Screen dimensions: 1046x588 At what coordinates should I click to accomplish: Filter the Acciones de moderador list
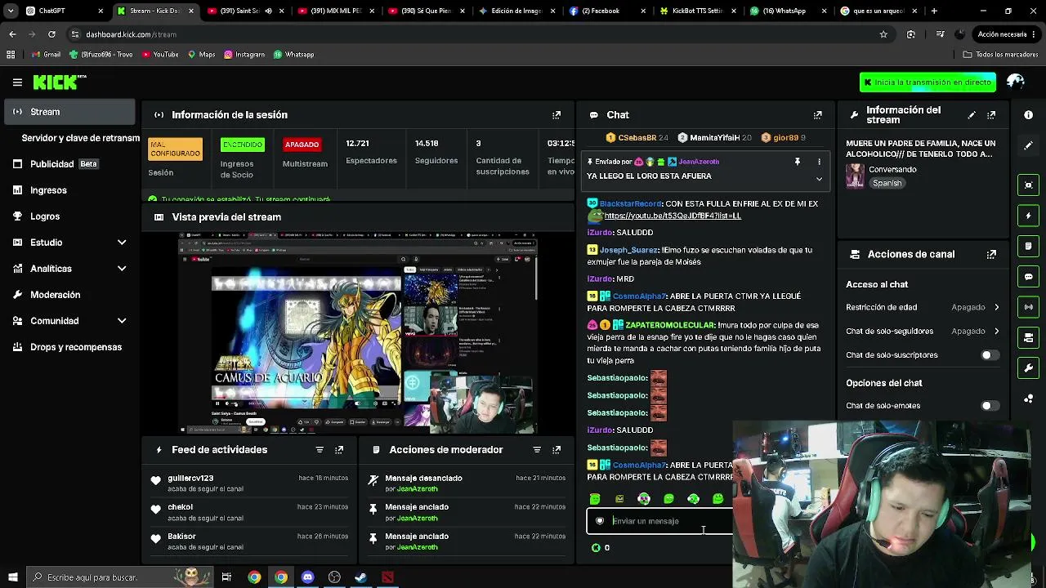537,450
